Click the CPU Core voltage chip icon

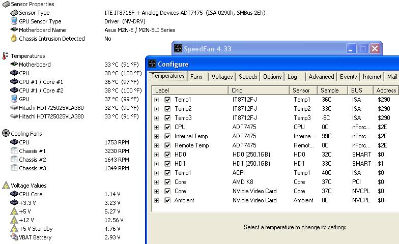(14, 194)
